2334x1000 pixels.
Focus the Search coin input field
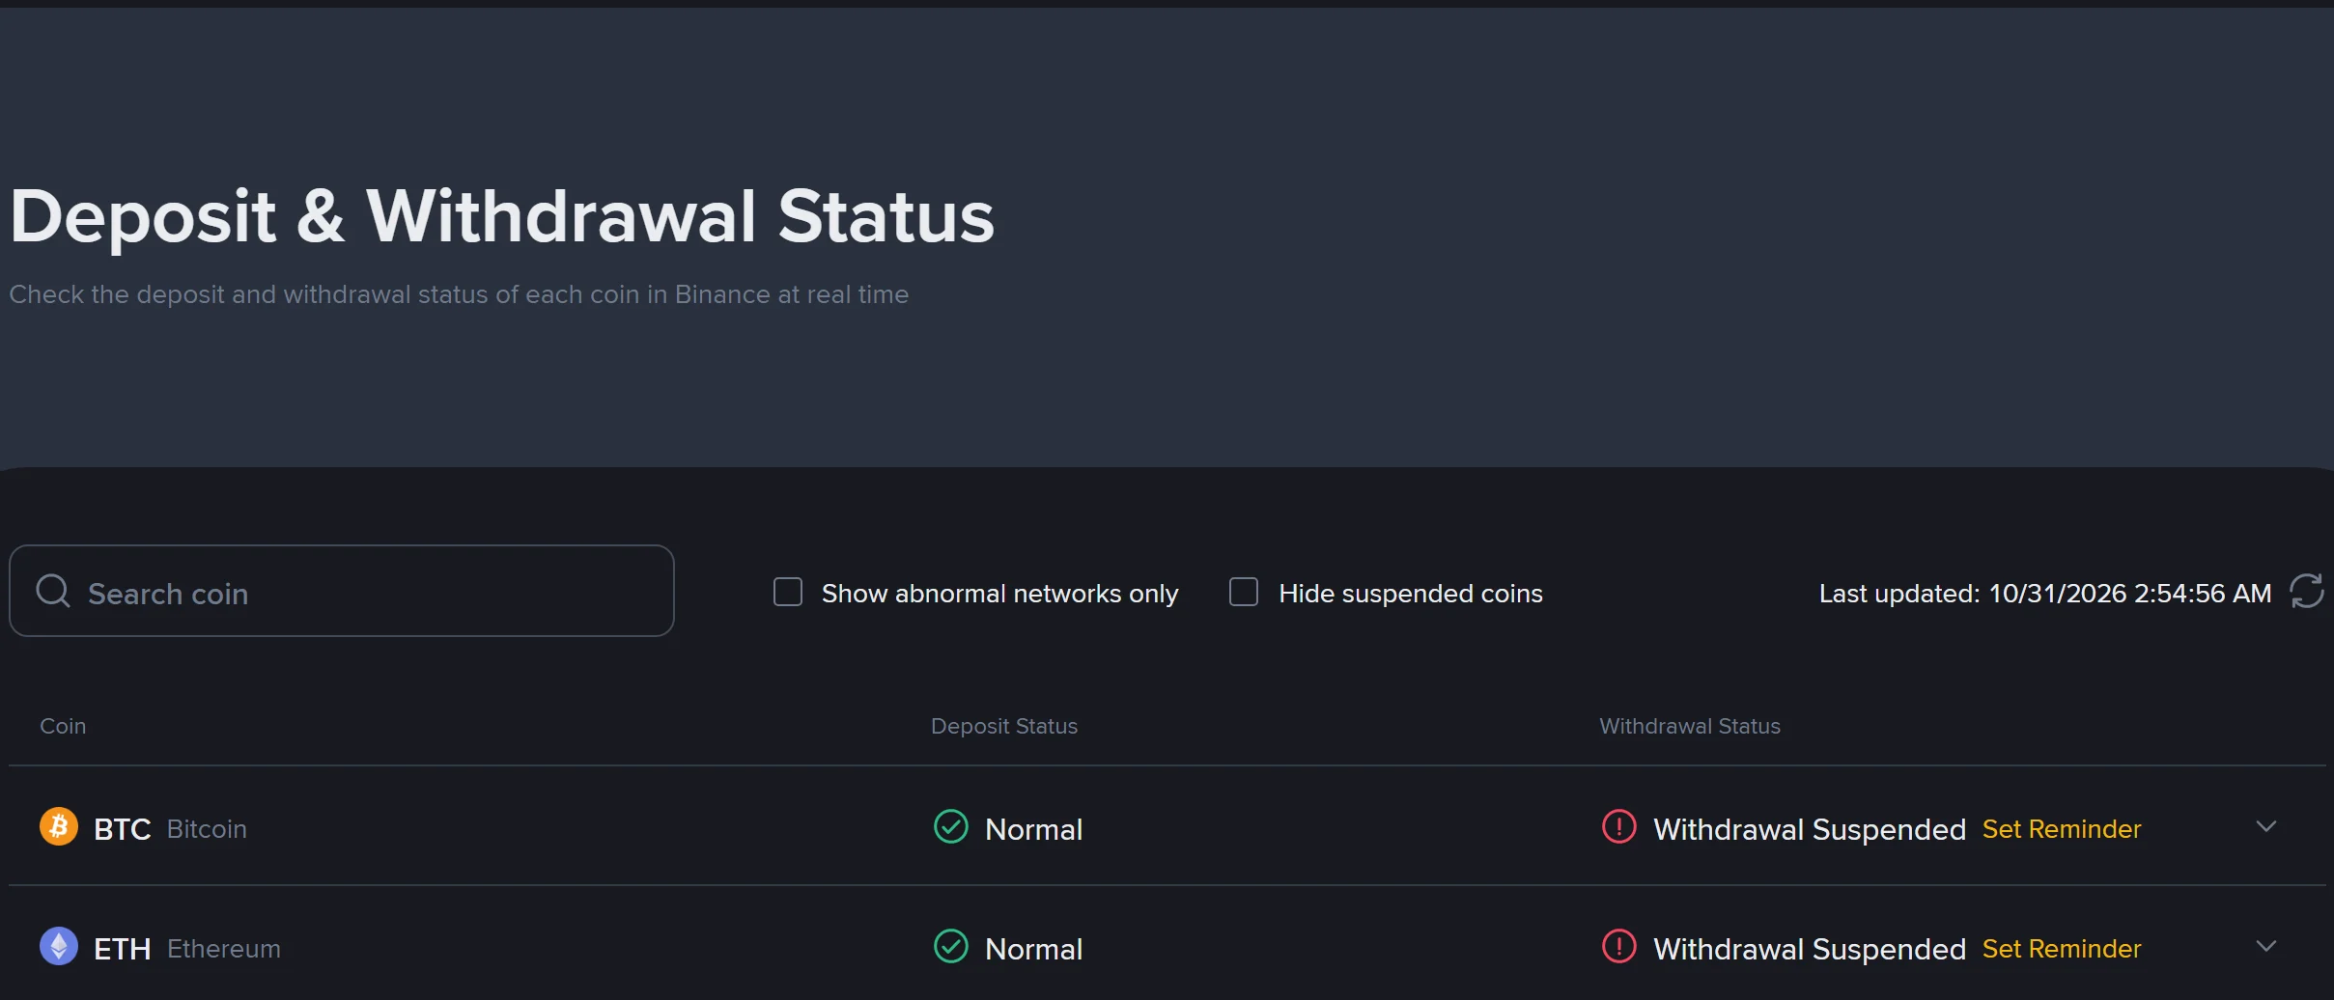point(342,591)
